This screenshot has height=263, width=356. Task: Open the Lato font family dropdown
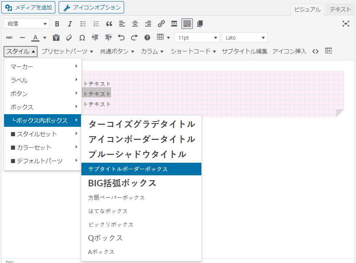[x=245, y=38]
